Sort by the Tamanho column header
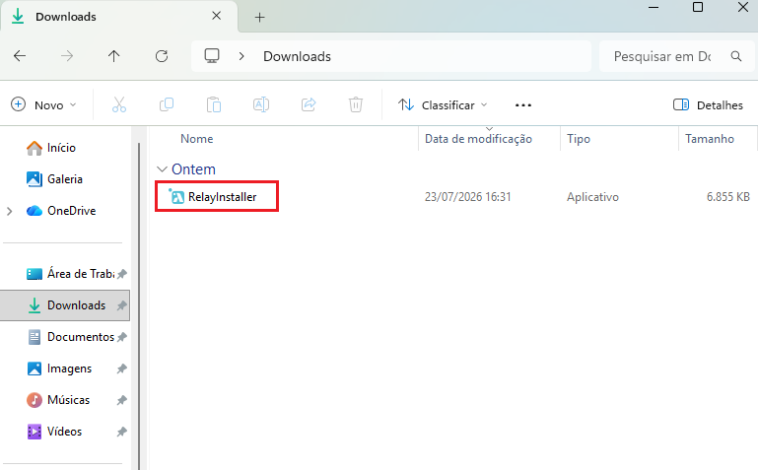758x470 pixels. [709, 139]
